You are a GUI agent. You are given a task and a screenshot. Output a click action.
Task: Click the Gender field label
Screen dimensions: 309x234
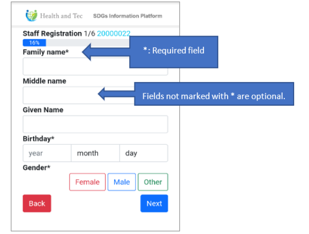[37, 168]
